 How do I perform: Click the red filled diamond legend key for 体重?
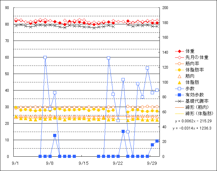click(179, 51)
